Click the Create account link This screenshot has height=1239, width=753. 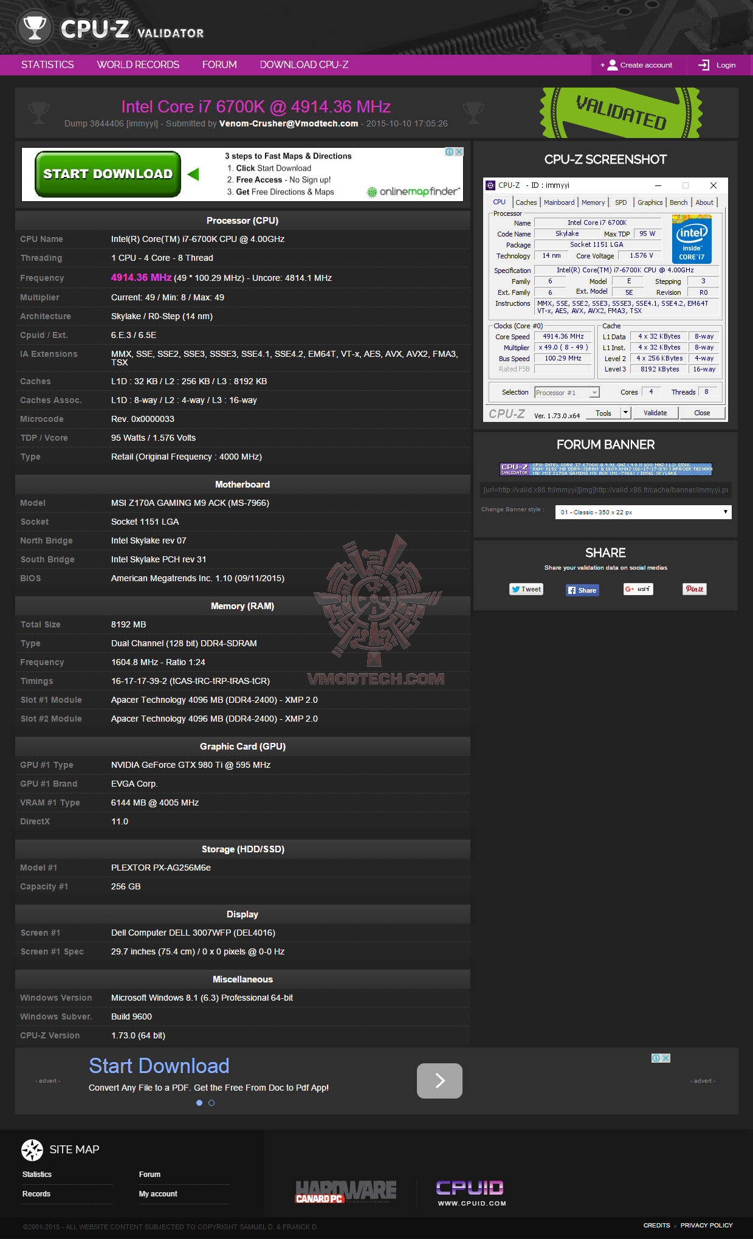(x=646, y=65)
